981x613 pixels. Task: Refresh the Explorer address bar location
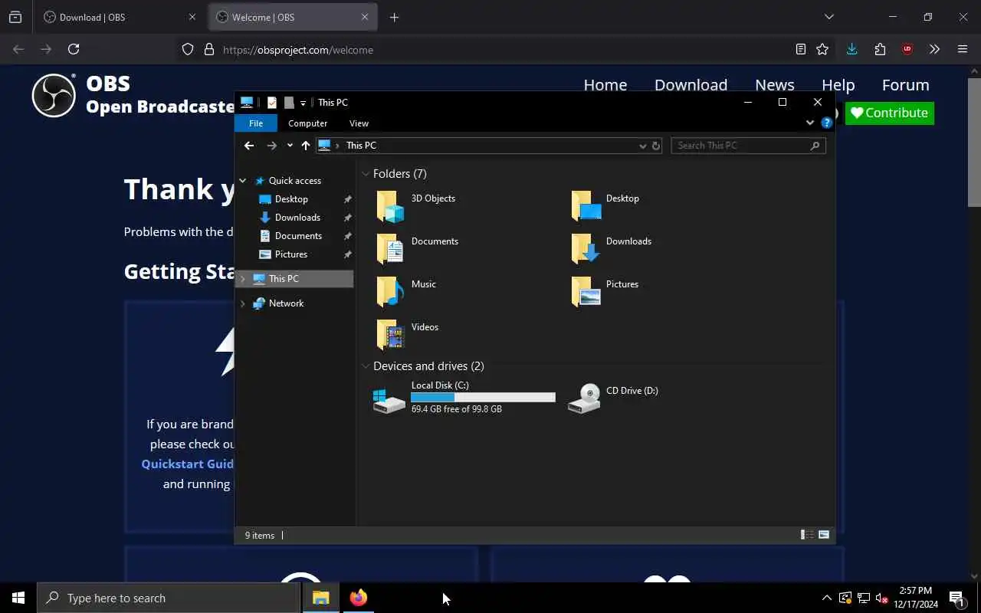(x=656, y=146)
